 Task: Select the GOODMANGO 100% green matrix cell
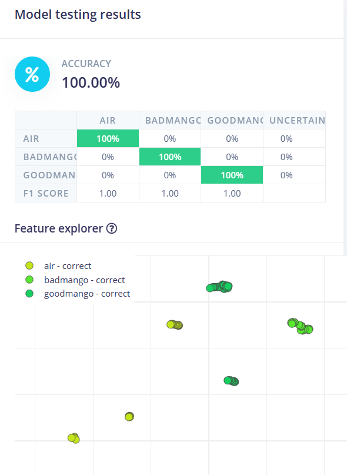pos(232,175)
